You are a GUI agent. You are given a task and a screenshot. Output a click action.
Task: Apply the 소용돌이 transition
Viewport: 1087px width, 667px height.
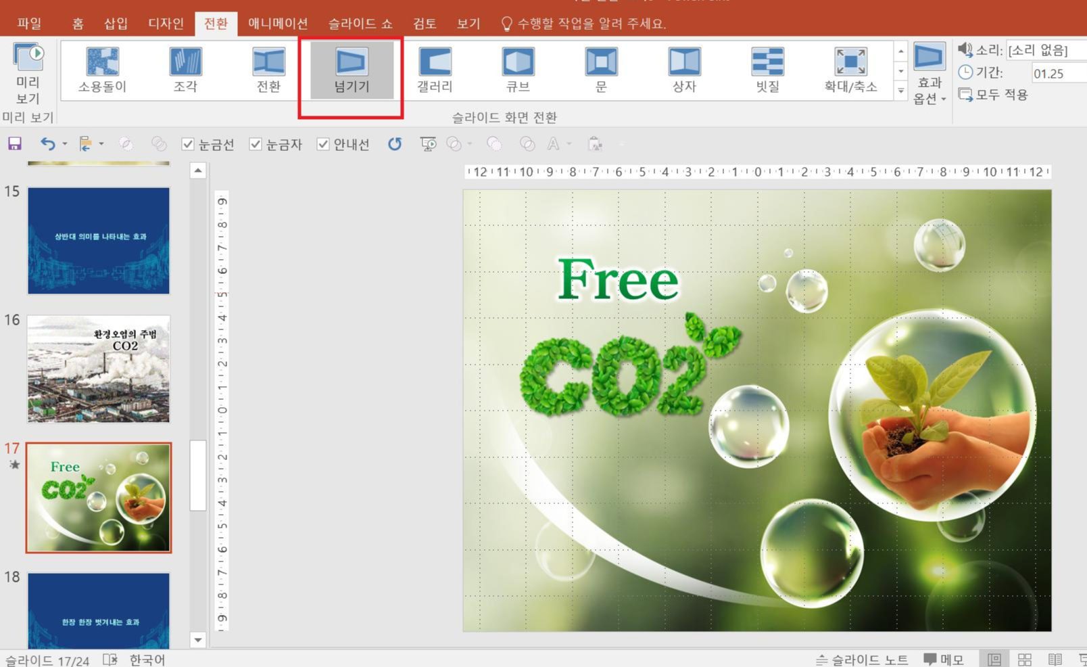coord(102,70)
